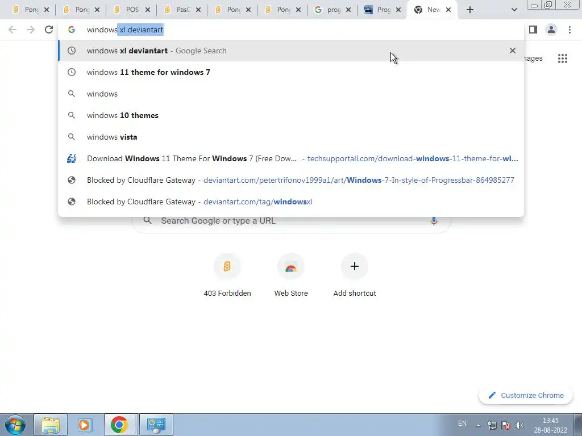Remove the 'windows xl deviantart' suggestion
582x436 pixels.
pos(512,51)
